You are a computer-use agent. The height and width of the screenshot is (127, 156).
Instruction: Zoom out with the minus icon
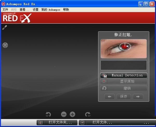tap(64, 114)
